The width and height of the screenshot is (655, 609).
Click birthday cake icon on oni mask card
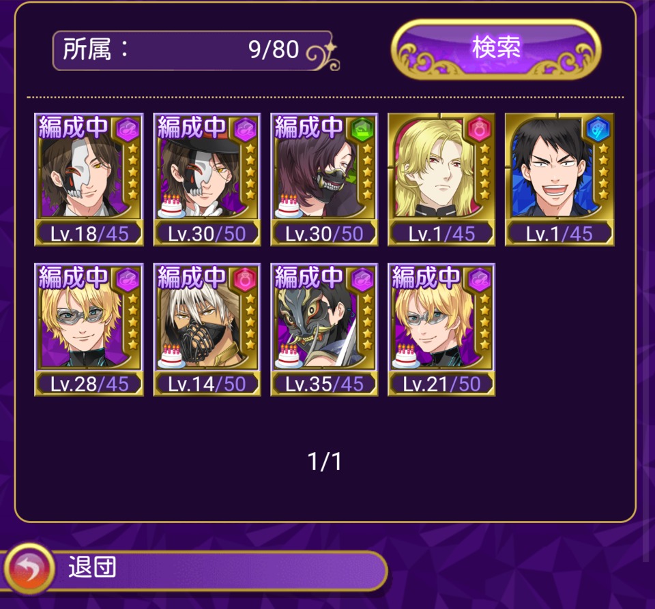click(x=289, y=356)
